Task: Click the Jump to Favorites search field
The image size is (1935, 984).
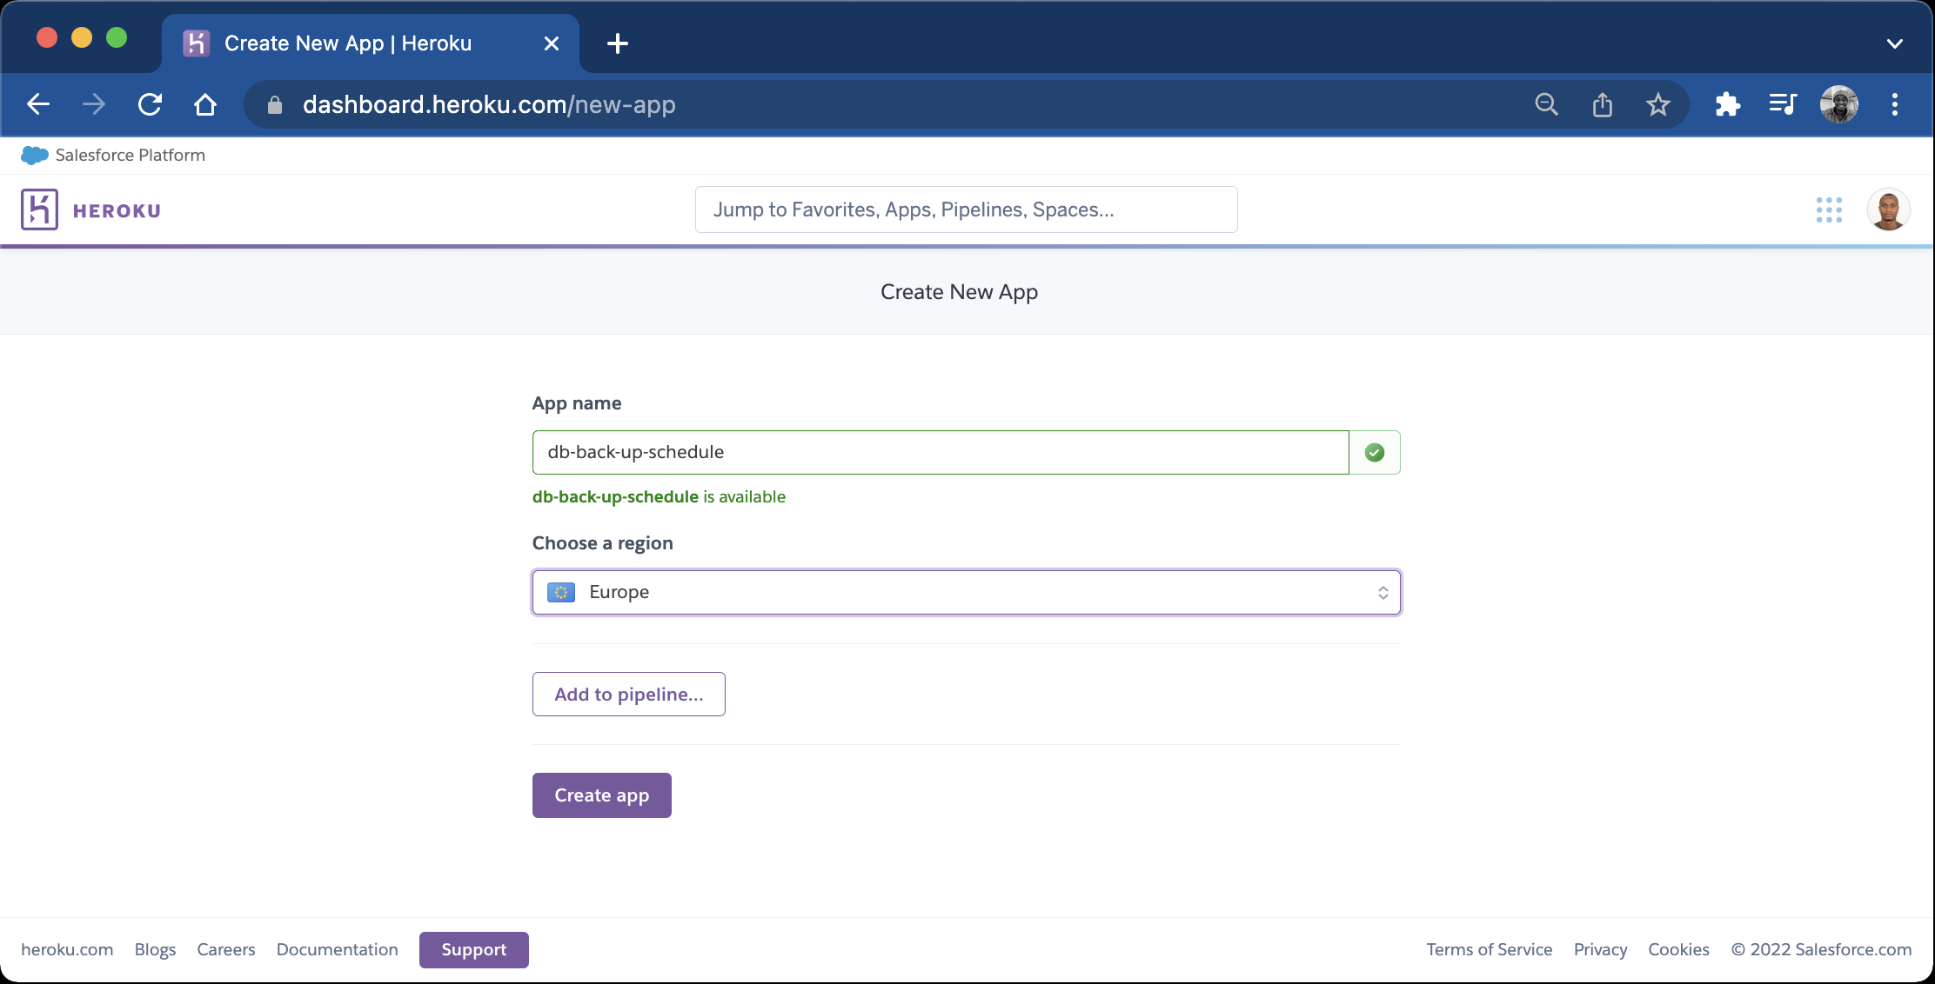Action: [x=965, y=209]
